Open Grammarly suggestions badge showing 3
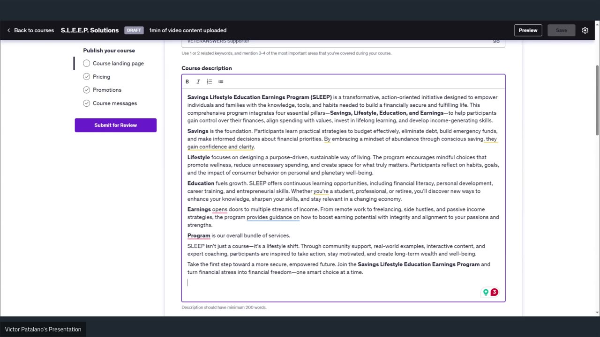Image resolution: width=600 pixels, height=337 pixels. point(494,292)
